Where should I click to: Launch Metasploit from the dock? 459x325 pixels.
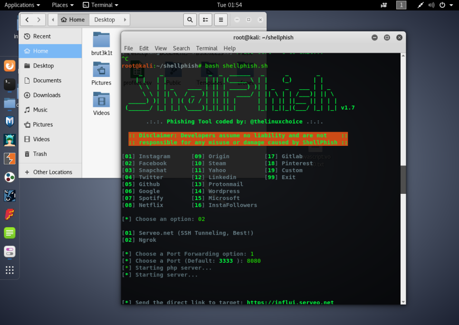[10, 121]
